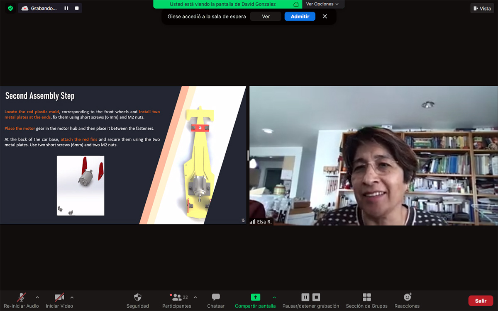
Task: Click the green encryption shield icon
Action: tap(10, 8)
